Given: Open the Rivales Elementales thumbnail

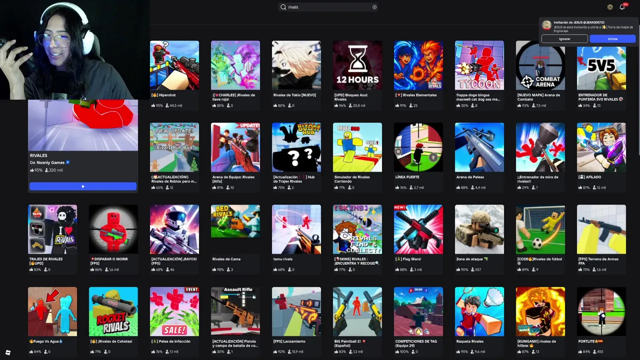Looking at the screenshot, I should coord(418,65).
